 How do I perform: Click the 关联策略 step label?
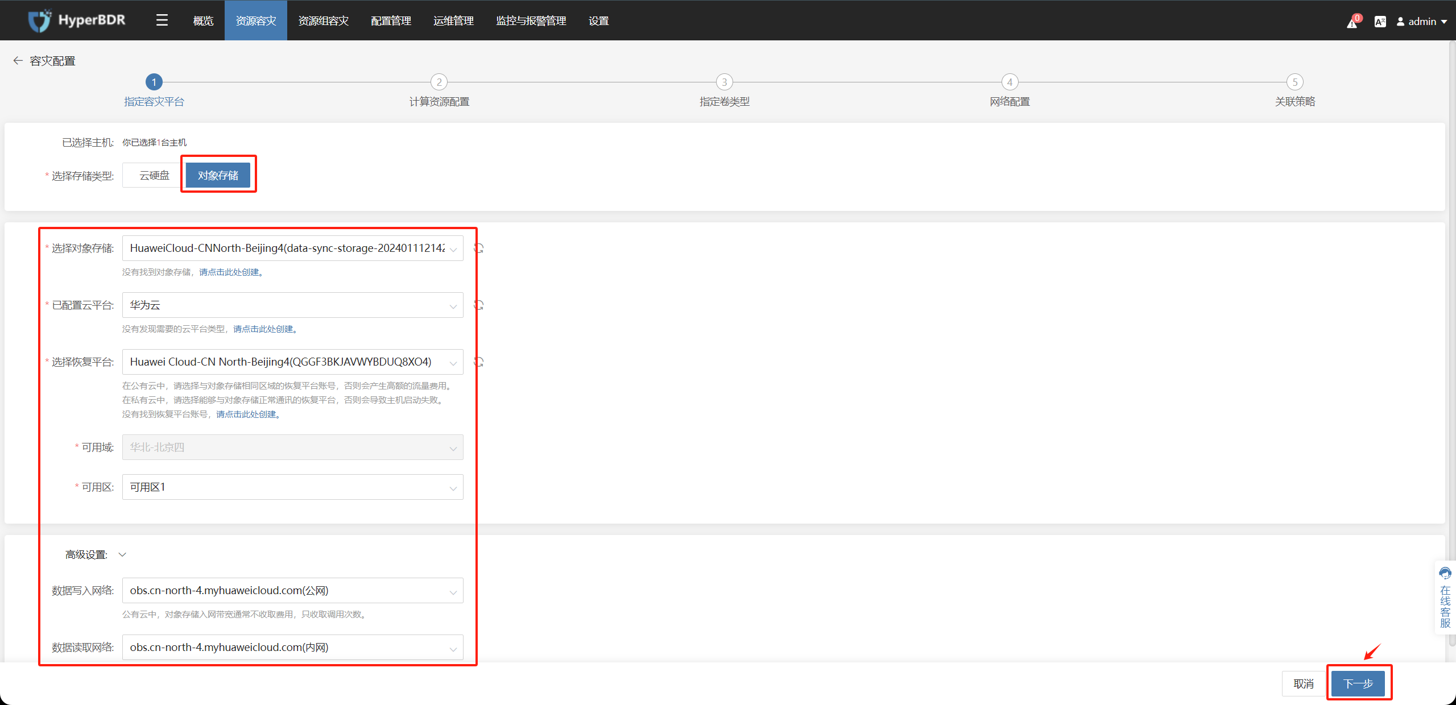click(1295, 101)
